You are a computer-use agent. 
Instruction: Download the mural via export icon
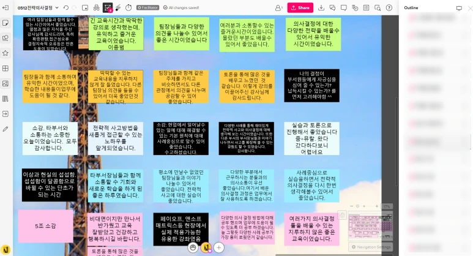[x=321, y=8]
